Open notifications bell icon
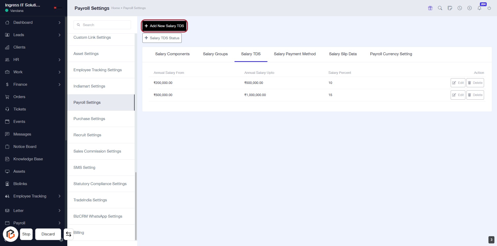 click(479, 8)
